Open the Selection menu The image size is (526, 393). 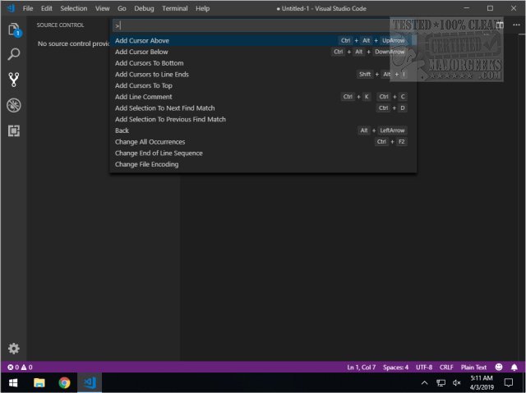tap(74, 8)
